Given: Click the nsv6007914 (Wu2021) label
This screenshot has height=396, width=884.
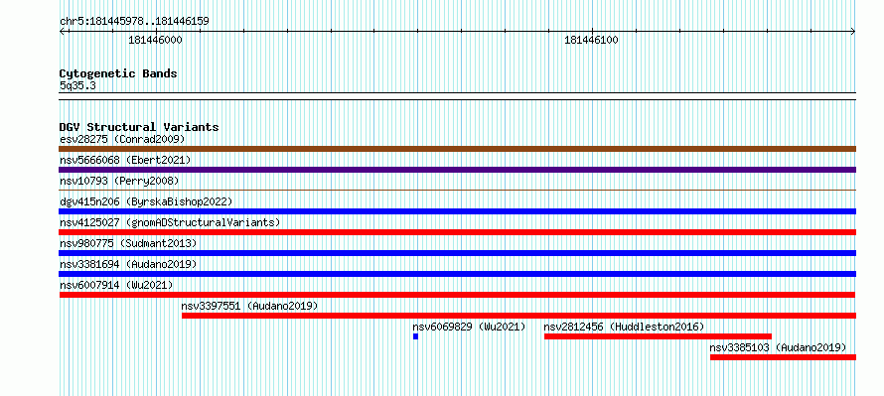Looking at the screenshot, I should point(116,285).
